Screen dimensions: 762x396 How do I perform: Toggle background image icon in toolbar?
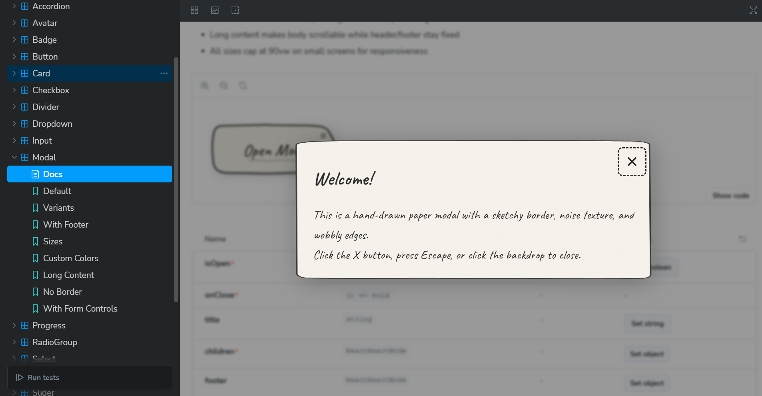coord(215,10)
